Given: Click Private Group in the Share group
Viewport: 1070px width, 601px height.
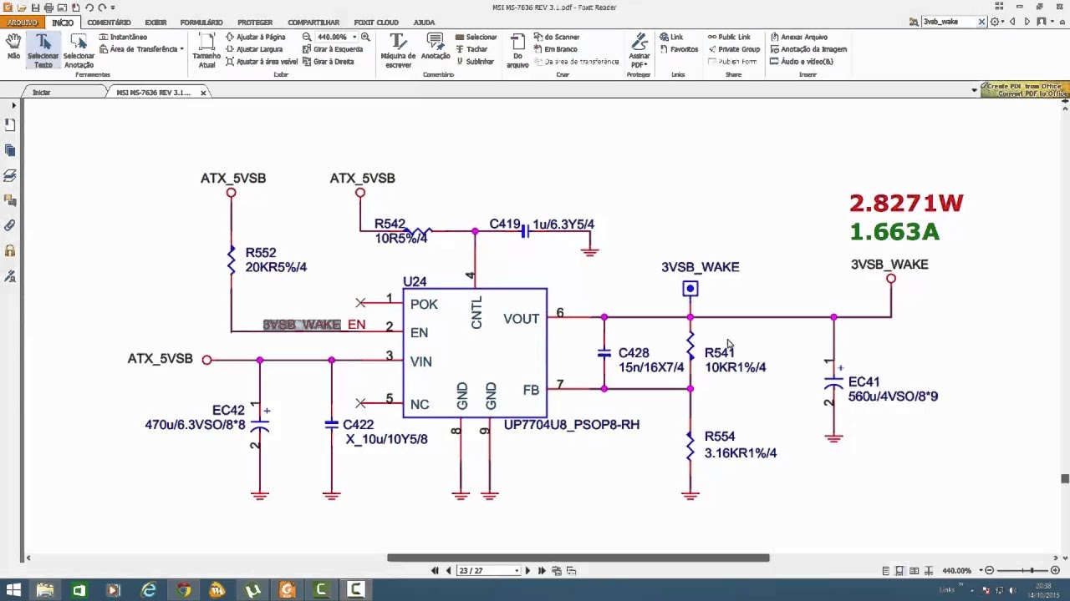Looking at the screenshot, I should (x=733, y=49).
